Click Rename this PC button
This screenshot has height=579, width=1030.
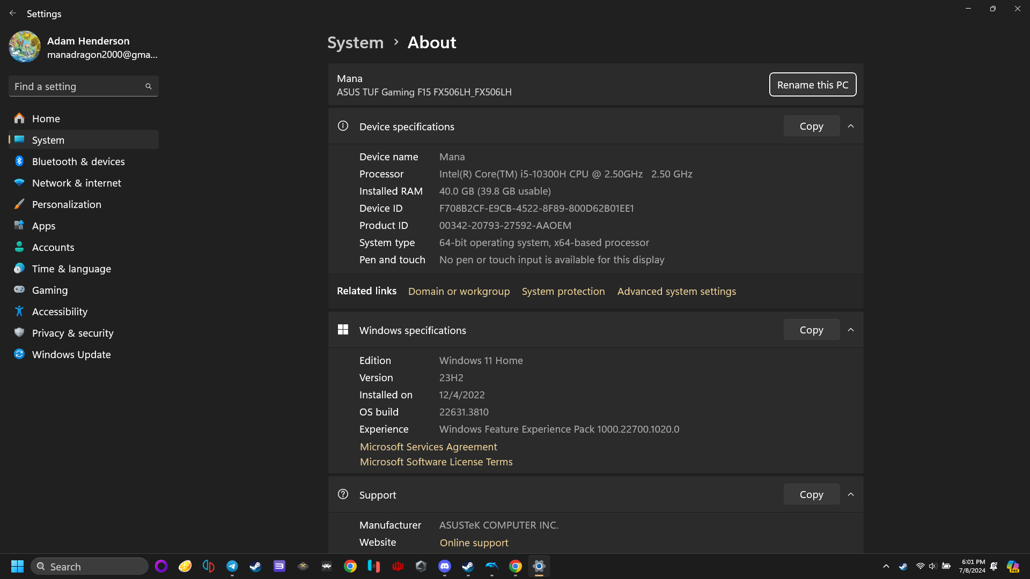(812, 85)
